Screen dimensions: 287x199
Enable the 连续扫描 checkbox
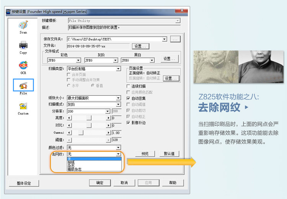(128, 86)
